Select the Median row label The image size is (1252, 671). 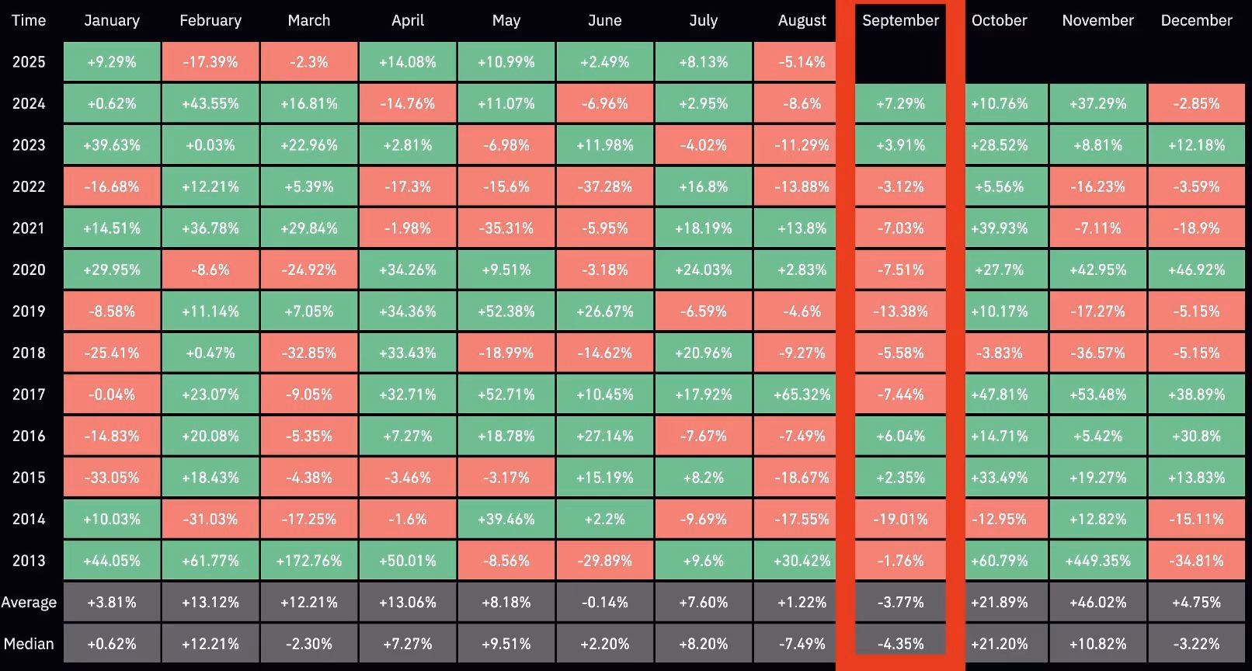tap(29, 644)
